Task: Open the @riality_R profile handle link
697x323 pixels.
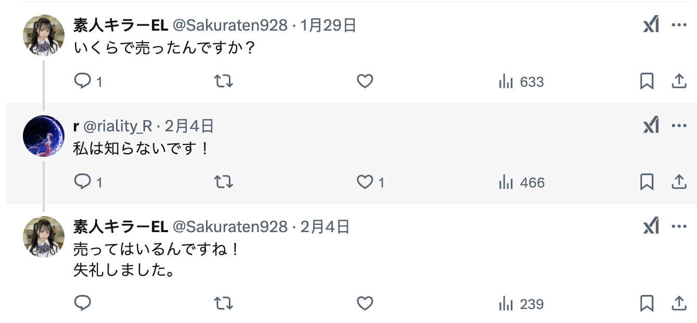Action: point(117,126)
